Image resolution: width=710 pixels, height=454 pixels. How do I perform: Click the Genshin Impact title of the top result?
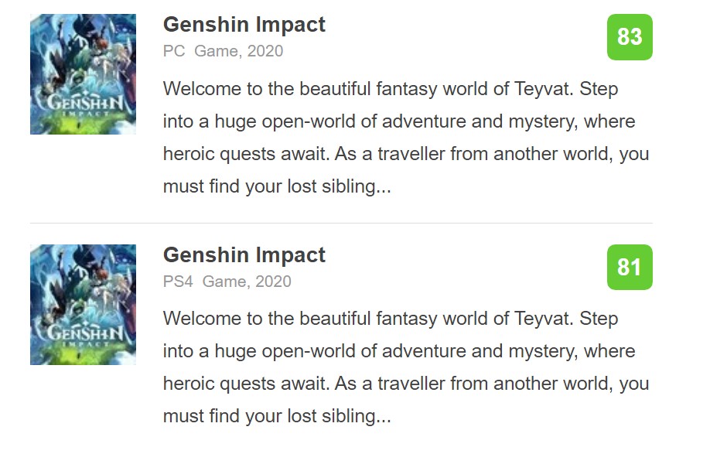pyautogui.click(x=244, y=24)
